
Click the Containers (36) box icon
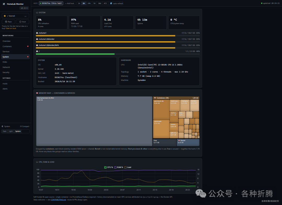[155, 98]
